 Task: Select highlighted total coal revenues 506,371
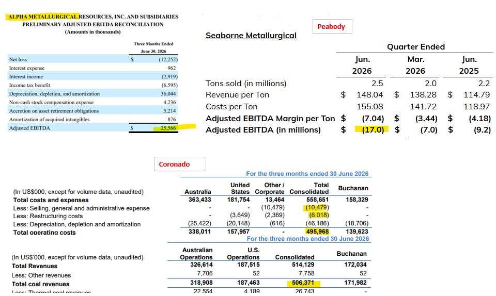coord(303,283)
